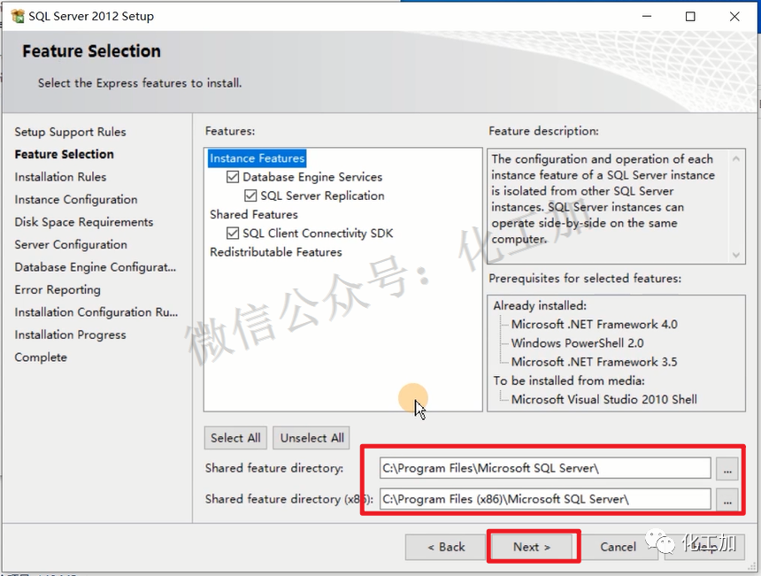This screenshot has height=576, width=761.
Task: Open Installation Progress step
Action: [x=71, y=334]
